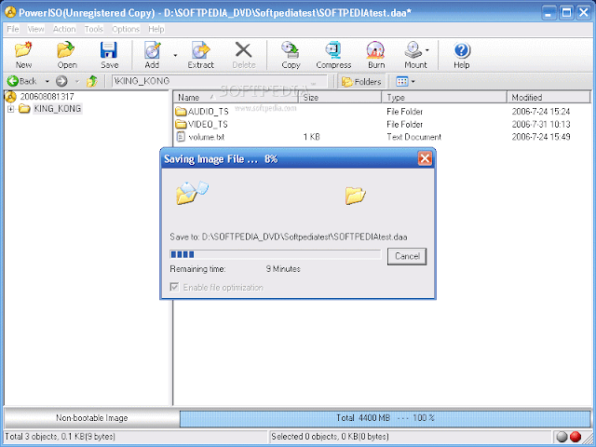The height and width of the screenshot is (447, 596).
Task: Select the VIDEO_TS folder
Action: tap(208, 124)
